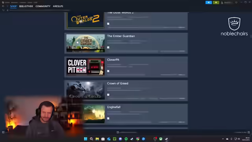Go back with the Steam back arrow
This screenshot has height=142, width=252.
pyautogui.click(x=3, y=6)
